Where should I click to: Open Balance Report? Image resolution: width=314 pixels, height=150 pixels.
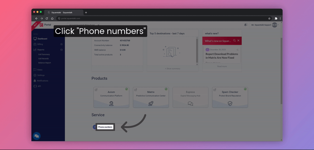(44, 63)
